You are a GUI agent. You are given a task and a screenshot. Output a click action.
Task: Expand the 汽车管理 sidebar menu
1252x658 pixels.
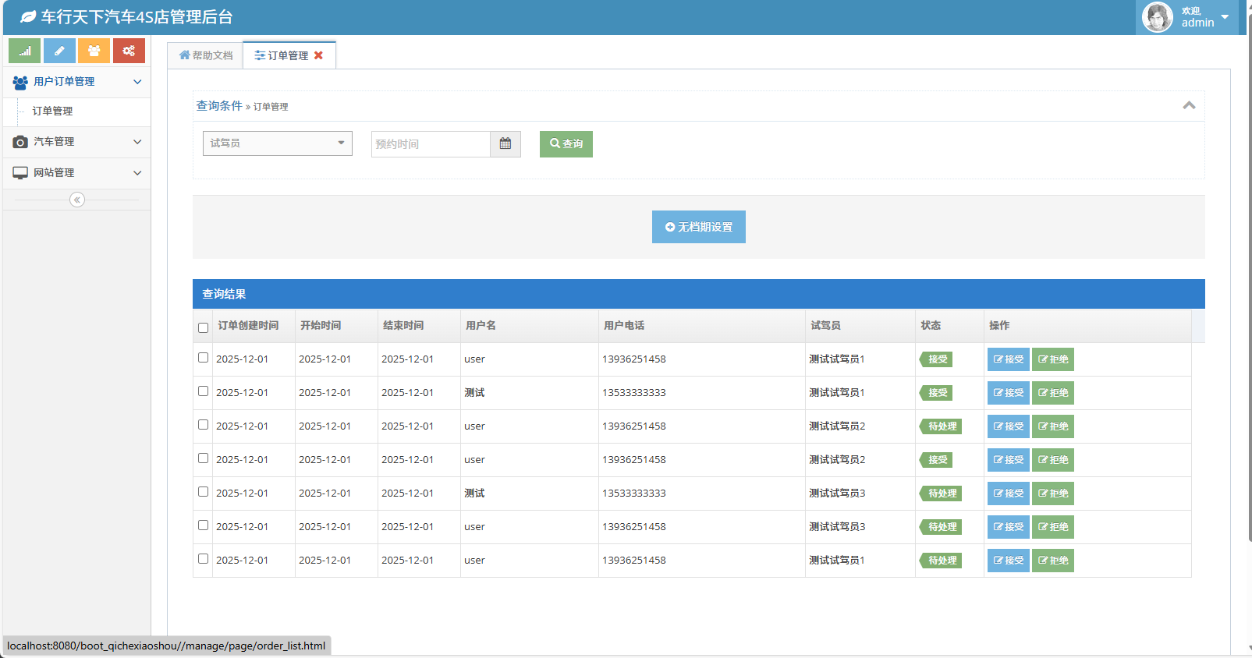tap(76, 142)
